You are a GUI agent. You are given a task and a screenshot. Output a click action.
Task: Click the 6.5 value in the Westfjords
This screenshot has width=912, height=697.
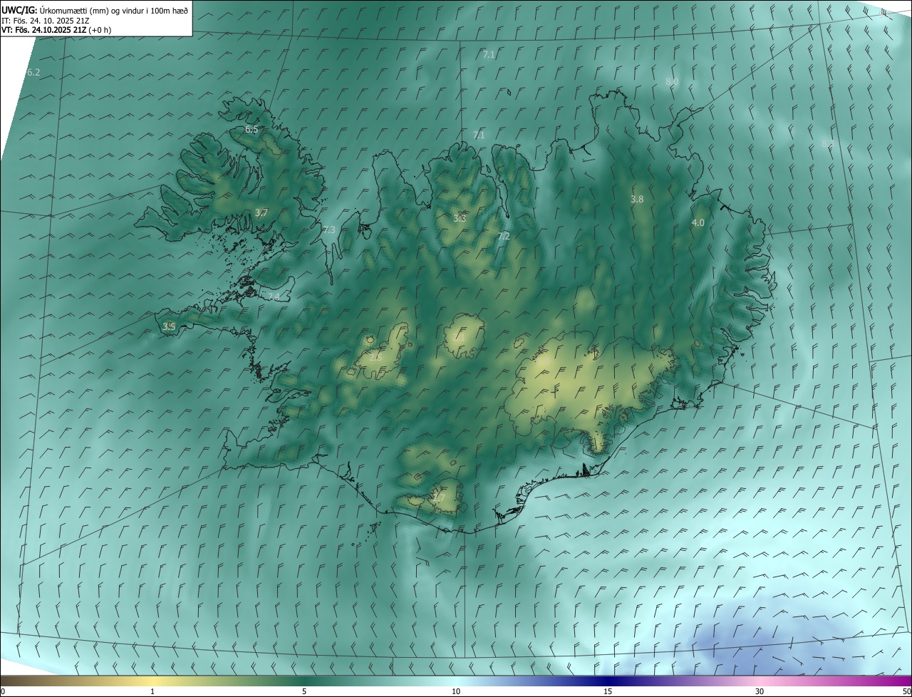tap(252, 129)
